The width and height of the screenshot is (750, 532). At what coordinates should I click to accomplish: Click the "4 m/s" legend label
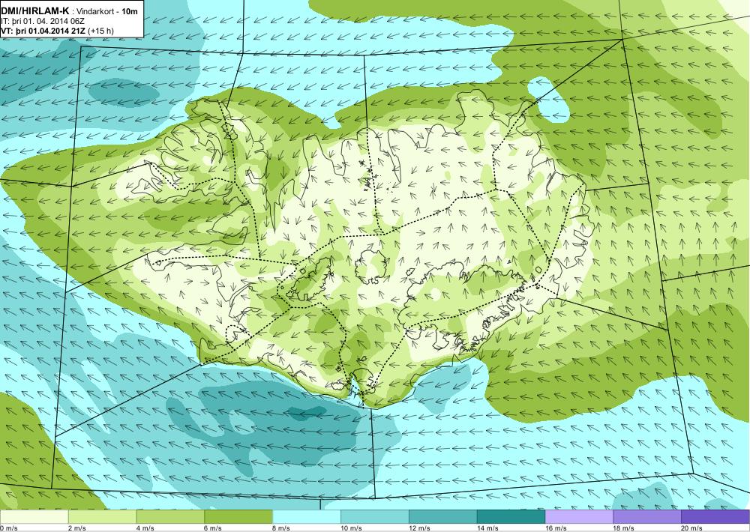145,528
